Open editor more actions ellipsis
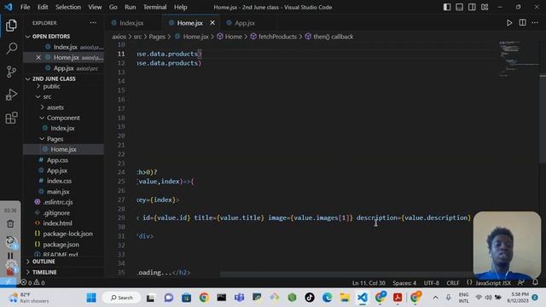 [x=535, y=23]
